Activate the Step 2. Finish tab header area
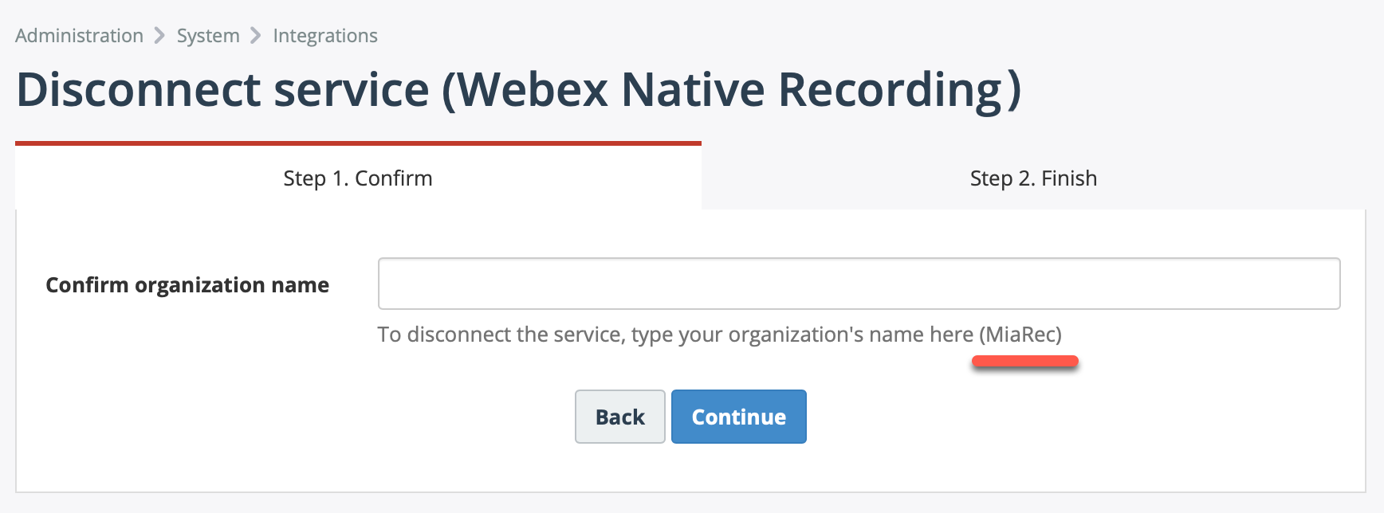Image resolution: width=1384 pixels, height=513 pixels. [1033, 178]
